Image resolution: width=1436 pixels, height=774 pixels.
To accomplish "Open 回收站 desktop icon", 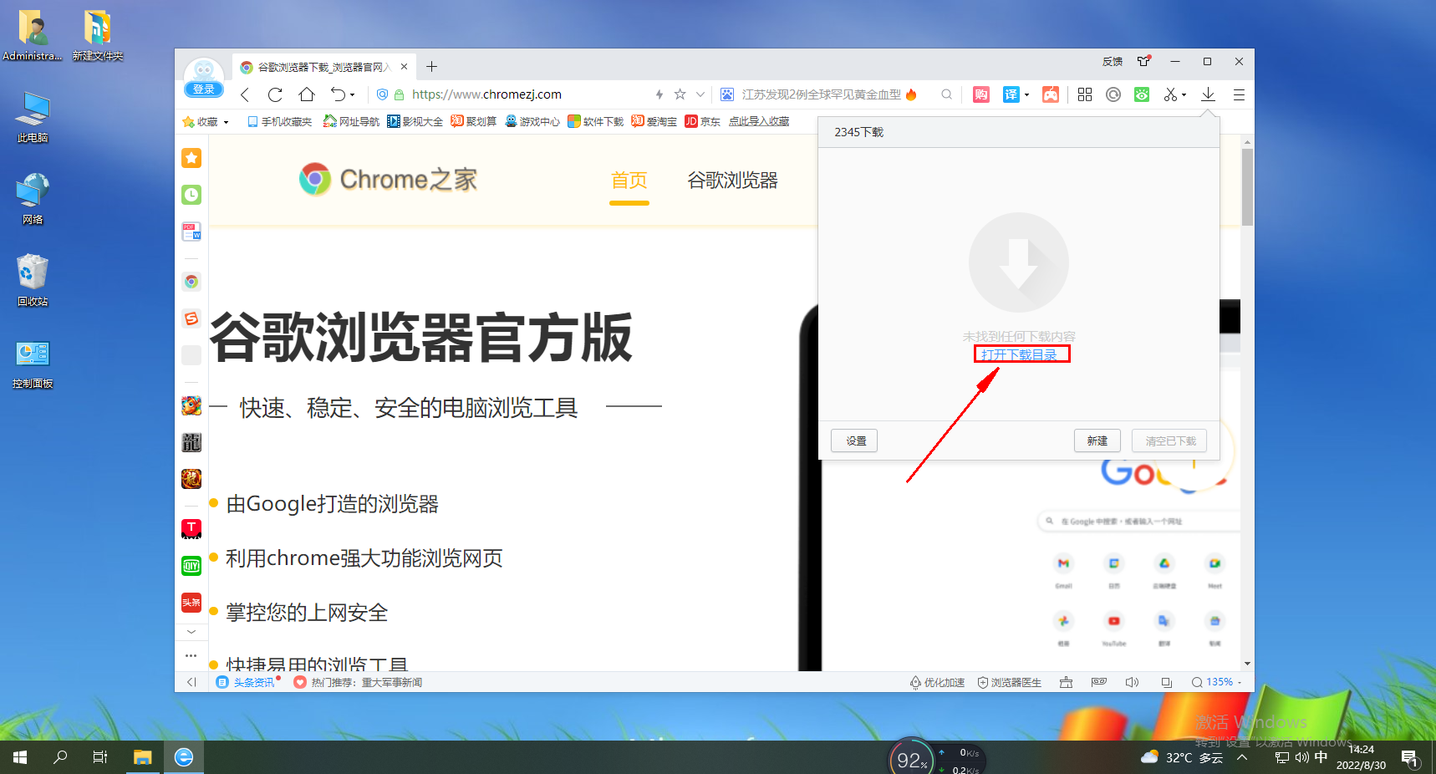I will (33, 281).
